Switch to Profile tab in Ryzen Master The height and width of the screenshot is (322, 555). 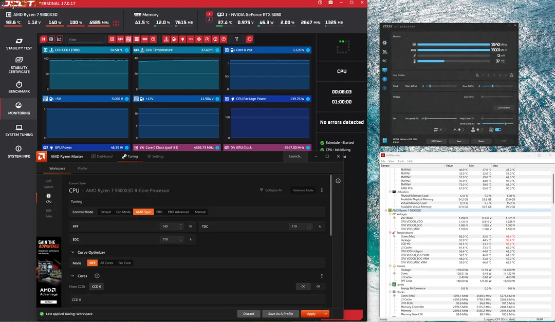[x=82, y=168]
